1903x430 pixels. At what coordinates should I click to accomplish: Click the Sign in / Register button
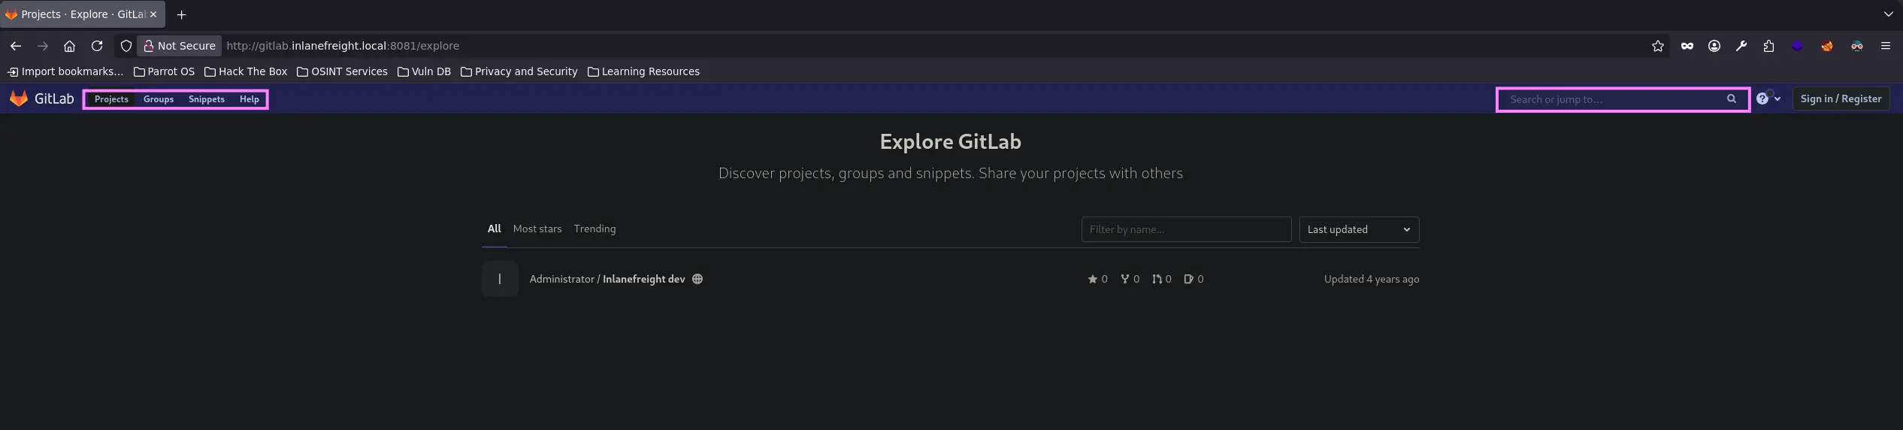coord(1841,98)
